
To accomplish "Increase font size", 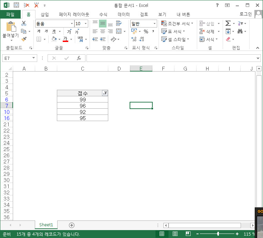I will coord(69,31).
